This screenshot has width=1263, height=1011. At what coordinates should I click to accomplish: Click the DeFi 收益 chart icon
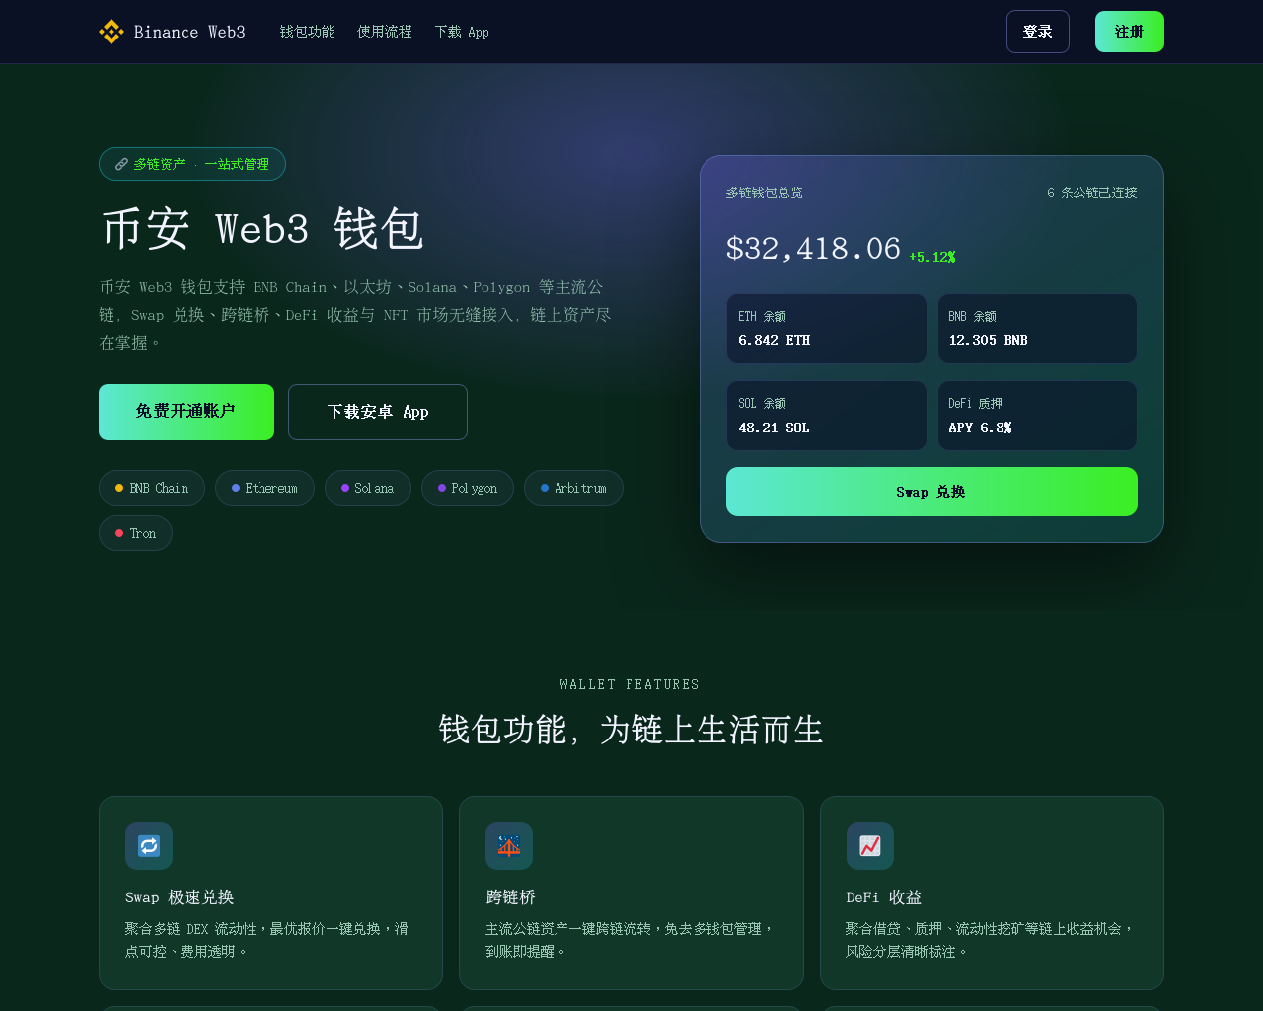[x=870, y=846]
